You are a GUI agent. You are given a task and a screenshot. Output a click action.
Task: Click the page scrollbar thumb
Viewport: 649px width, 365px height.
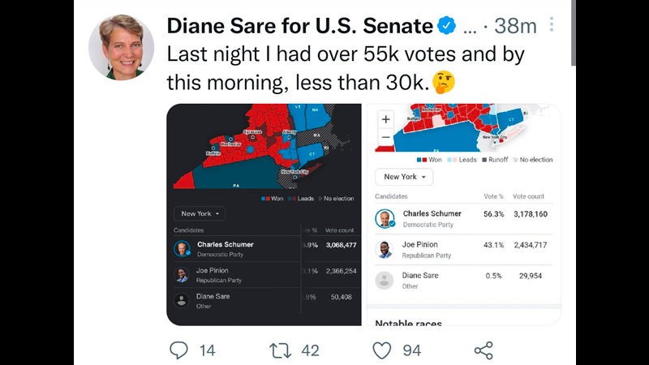pos(573,32)
